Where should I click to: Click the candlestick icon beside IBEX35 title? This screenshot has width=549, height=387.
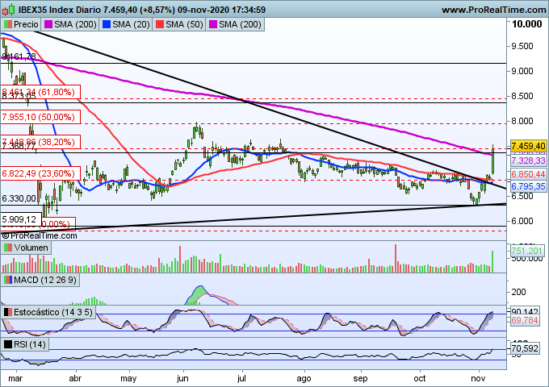coord(7,10)
